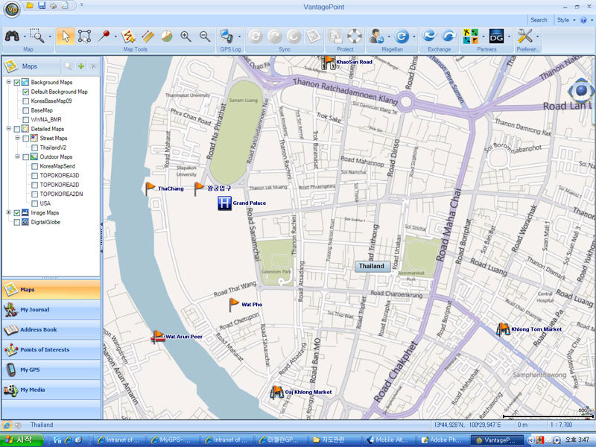
Task: Click the blue help icon near Style
Action: (583, 20)
